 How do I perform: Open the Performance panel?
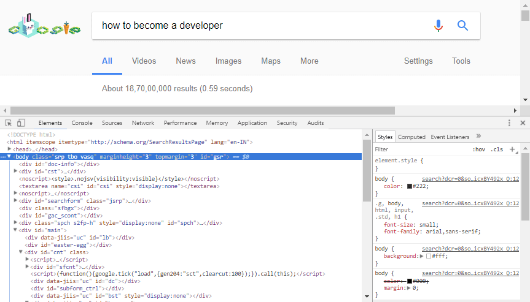pos(180,123)
